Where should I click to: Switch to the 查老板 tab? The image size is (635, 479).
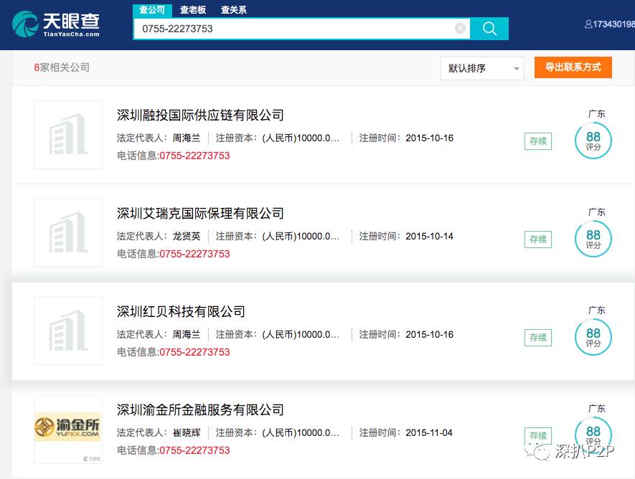pyautogui.click(x=193, y=10)
